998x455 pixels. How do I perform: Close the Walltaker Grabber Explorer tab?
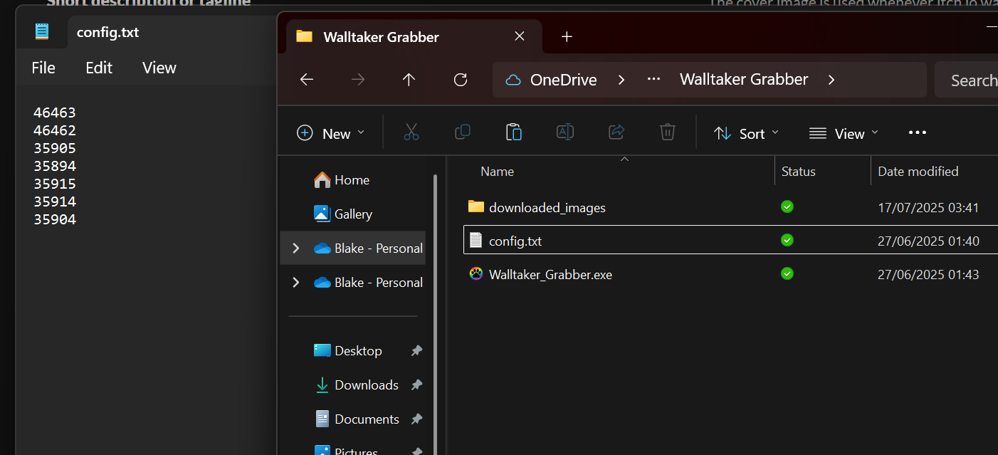pyautogui.click(x=520, y=36)
